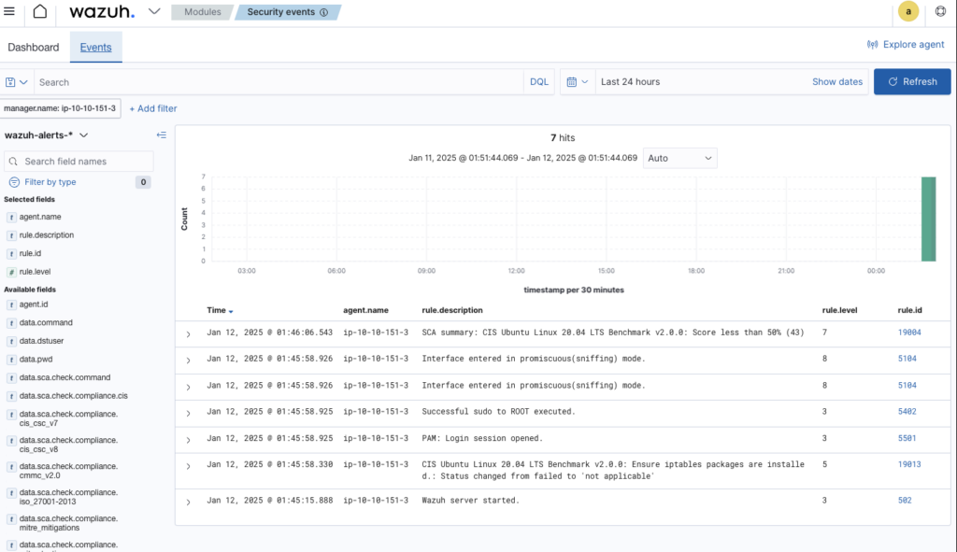Screen dimensions: 957x552
Task: Switch to the Events tab
Action: click(96, 48)
